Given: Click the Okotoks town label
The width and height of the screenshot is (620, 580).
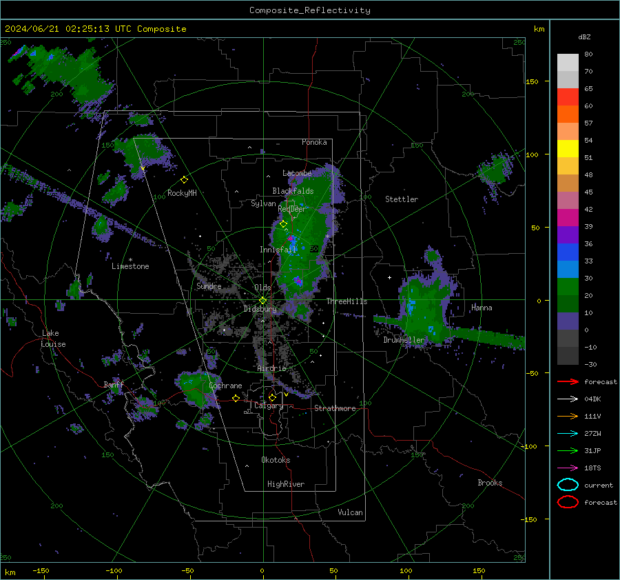Looking at the screenshot, I should coord(276,460).
